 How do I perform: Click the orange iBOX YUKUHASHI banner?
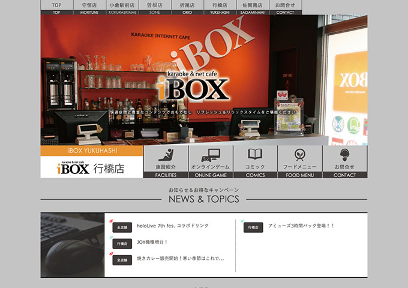coord(92,151)
